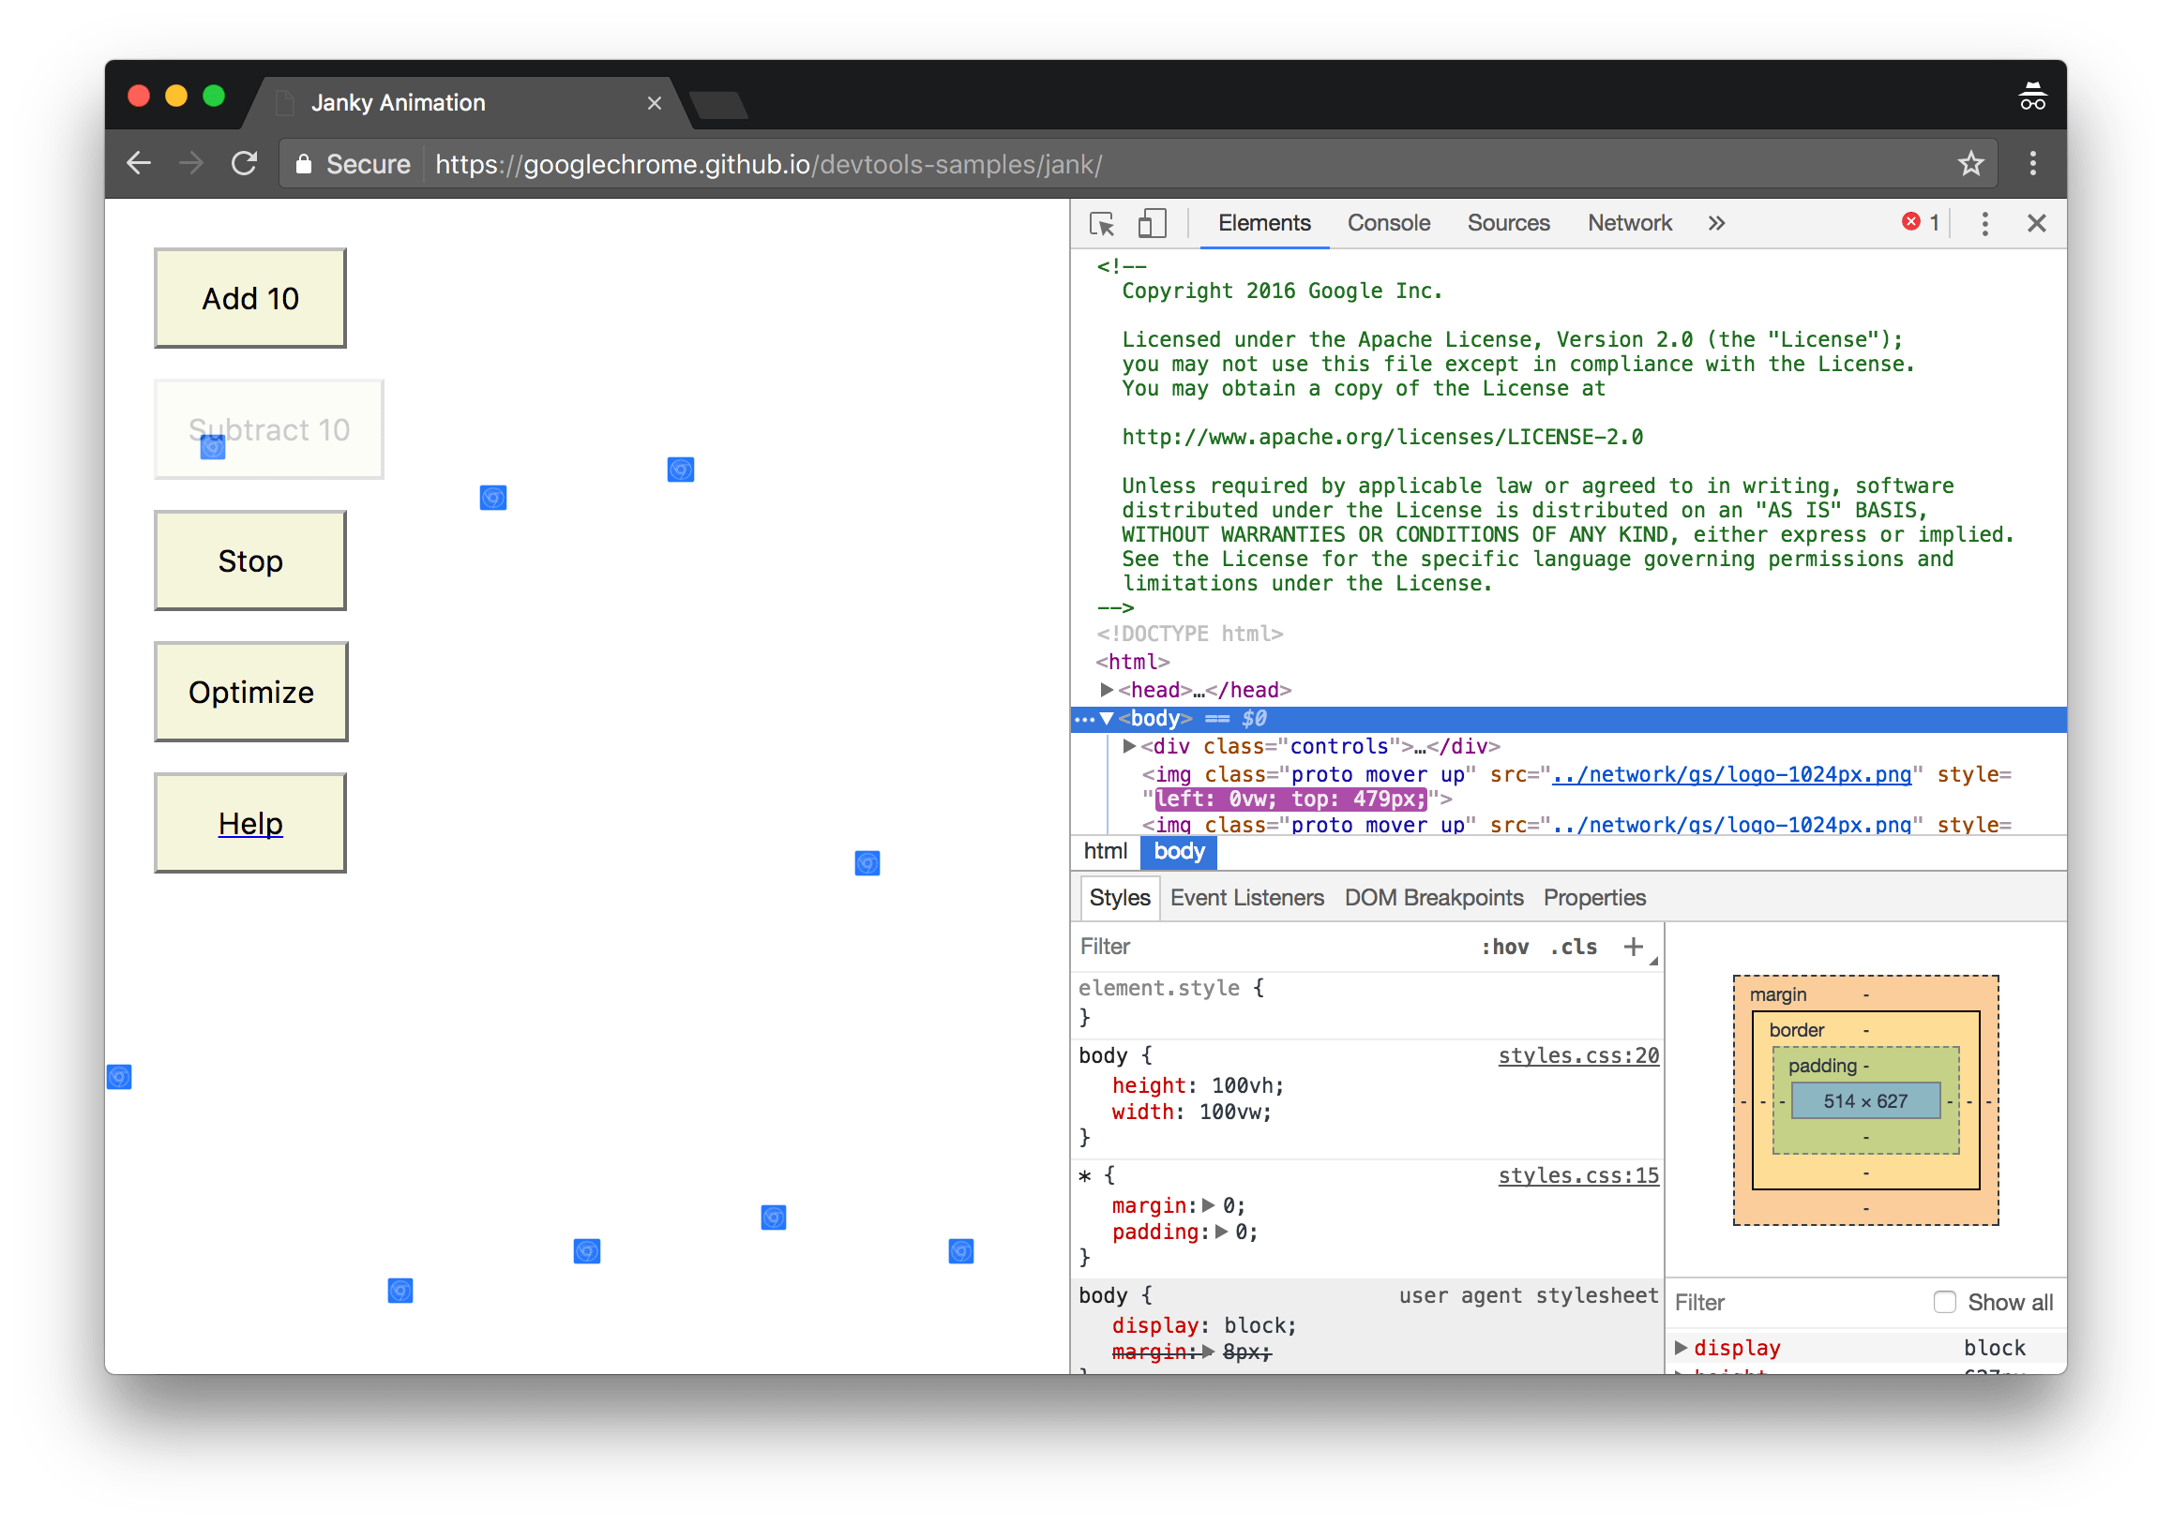Add a new style rule with plus icon
This screenshot has width=2172, height=1524.
point(1634,948)
